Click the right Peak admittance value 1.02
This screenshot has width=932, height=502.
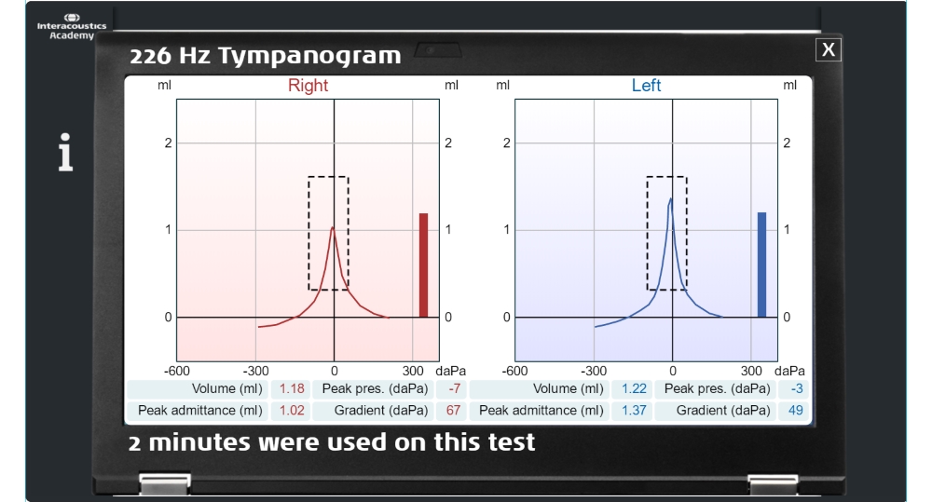(x=291, y=411)
